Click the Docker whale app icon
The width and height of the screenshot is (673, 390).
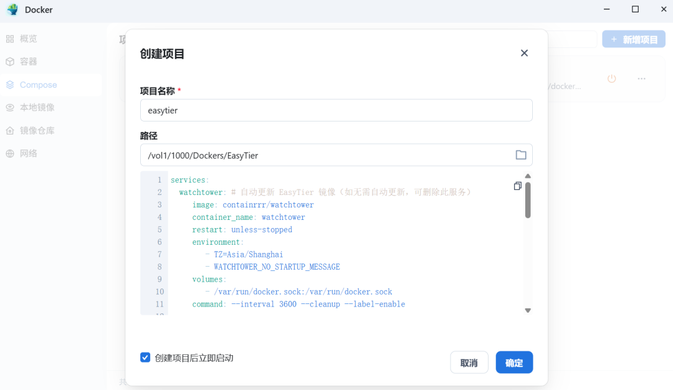point(13,9)
